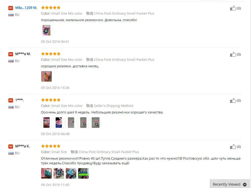
Task: Click the A2 badge beside M***a K.
Action: tap(10, 146)
